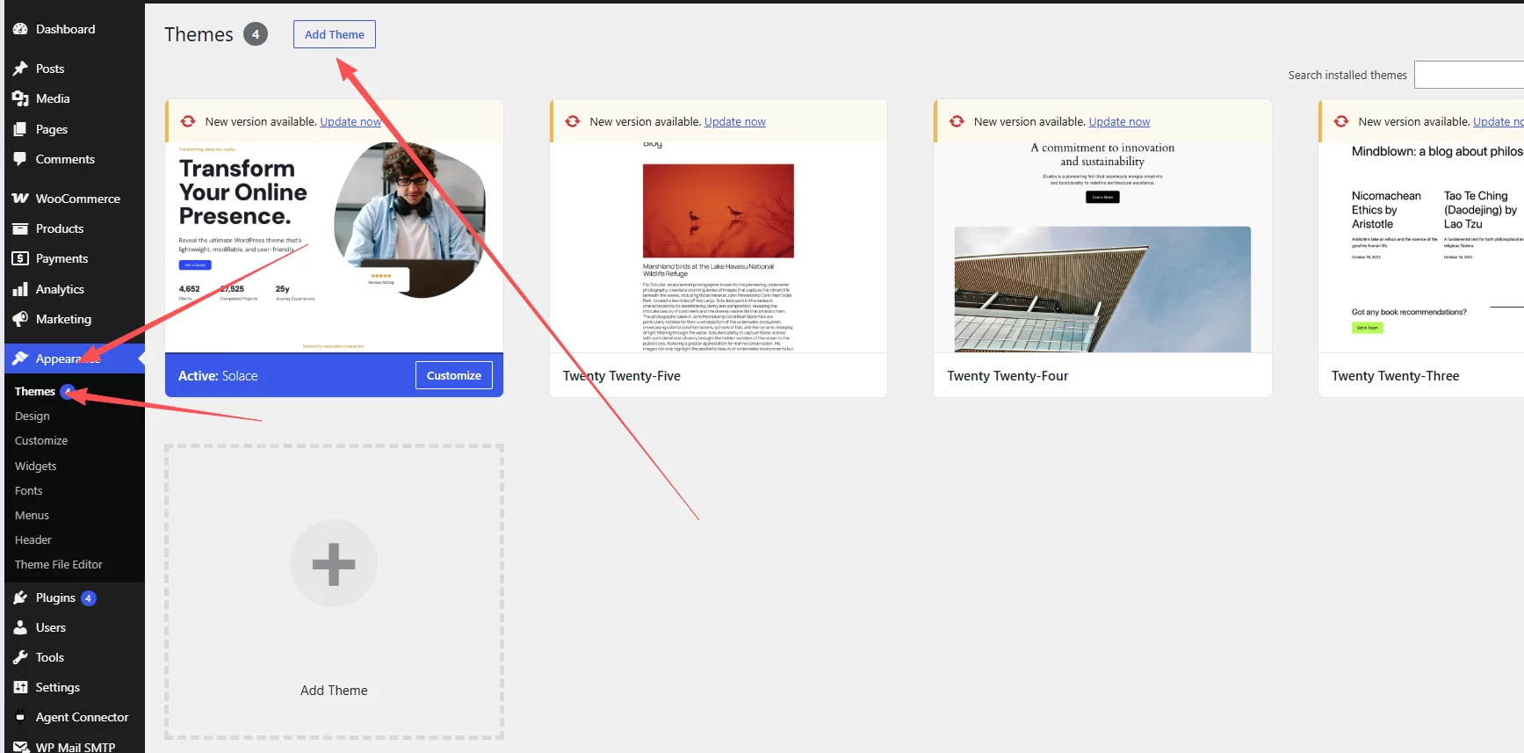Viewport: 1524px width, 753px height.
Task: Click the Add Theme button at top
Action: 335,34
